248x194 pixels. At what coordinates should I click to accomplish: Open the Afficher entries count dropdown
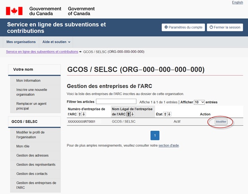pos(199,102)
